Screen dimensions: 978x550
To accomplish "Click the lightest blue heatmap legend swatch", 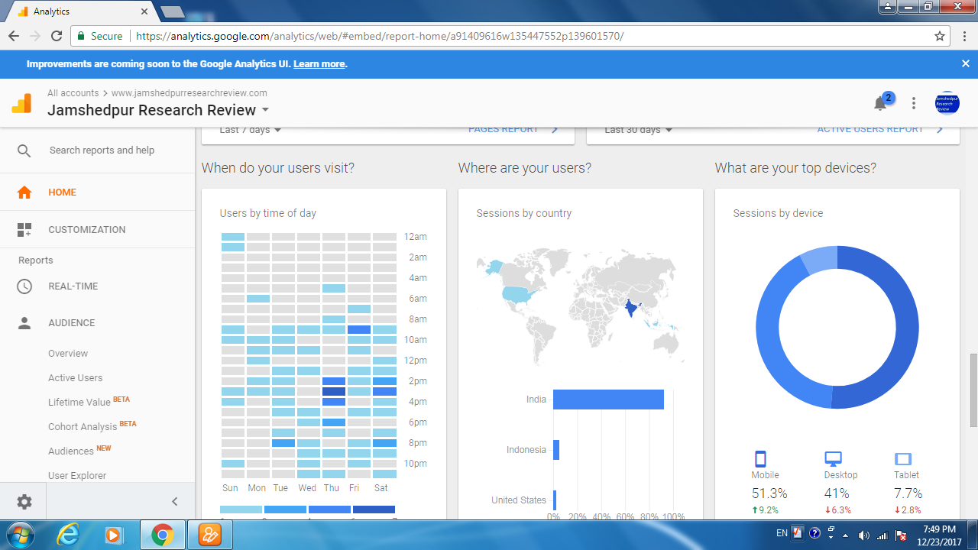I will (241, 510).
